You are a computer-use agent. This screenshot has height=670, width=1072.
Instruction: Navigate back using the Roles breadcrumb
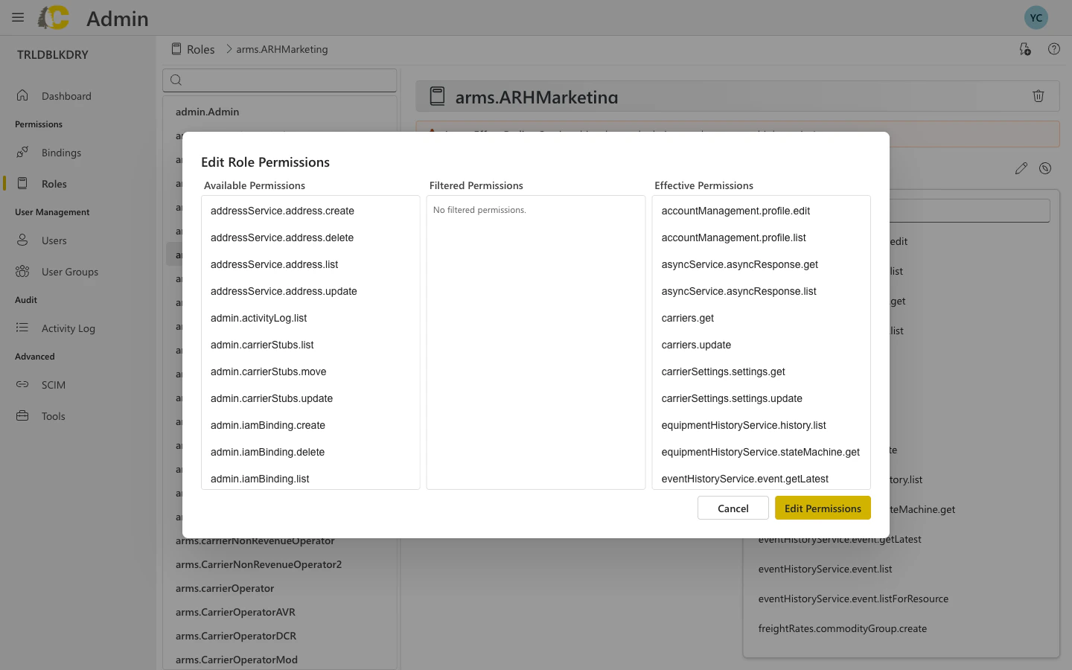tap(200, 48)
